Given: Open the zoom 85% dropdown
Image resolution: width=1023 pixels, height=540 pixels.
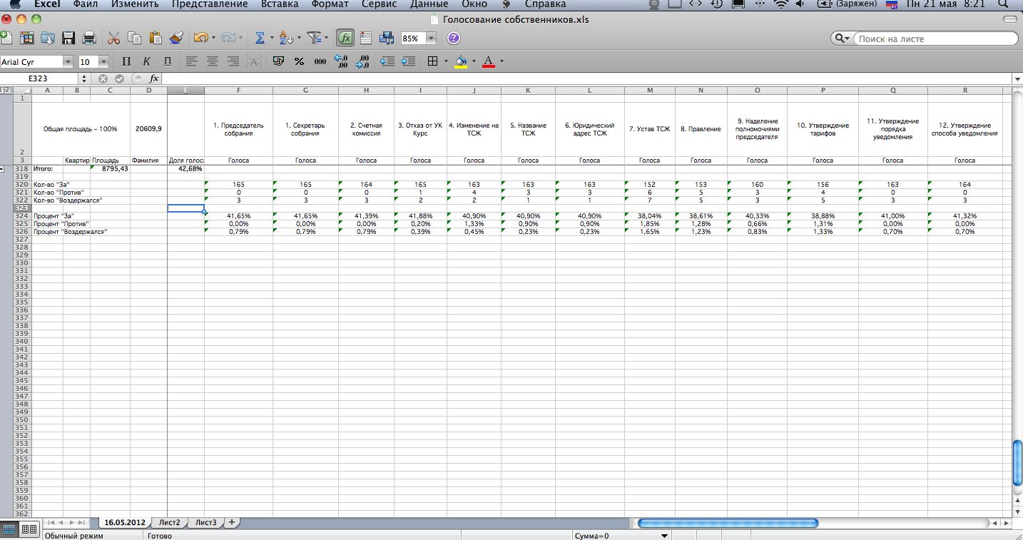Looking at the screenshot, I should click(431, 39).
